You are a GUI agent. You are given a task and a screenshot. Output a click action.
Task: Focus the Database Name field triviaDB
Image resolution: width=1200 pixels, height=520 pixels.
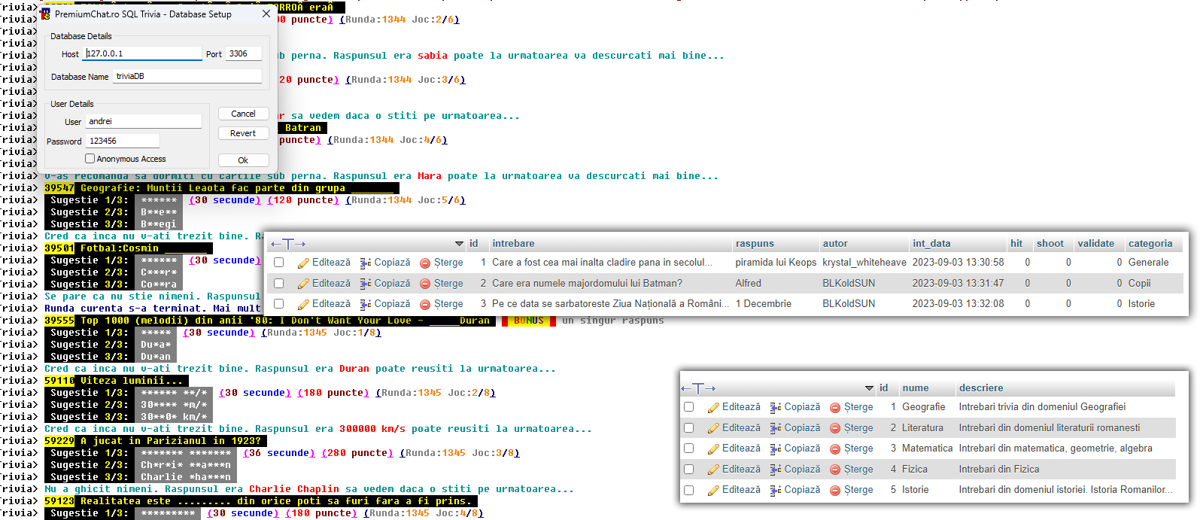pyautogui.click(x=187, y=76)
